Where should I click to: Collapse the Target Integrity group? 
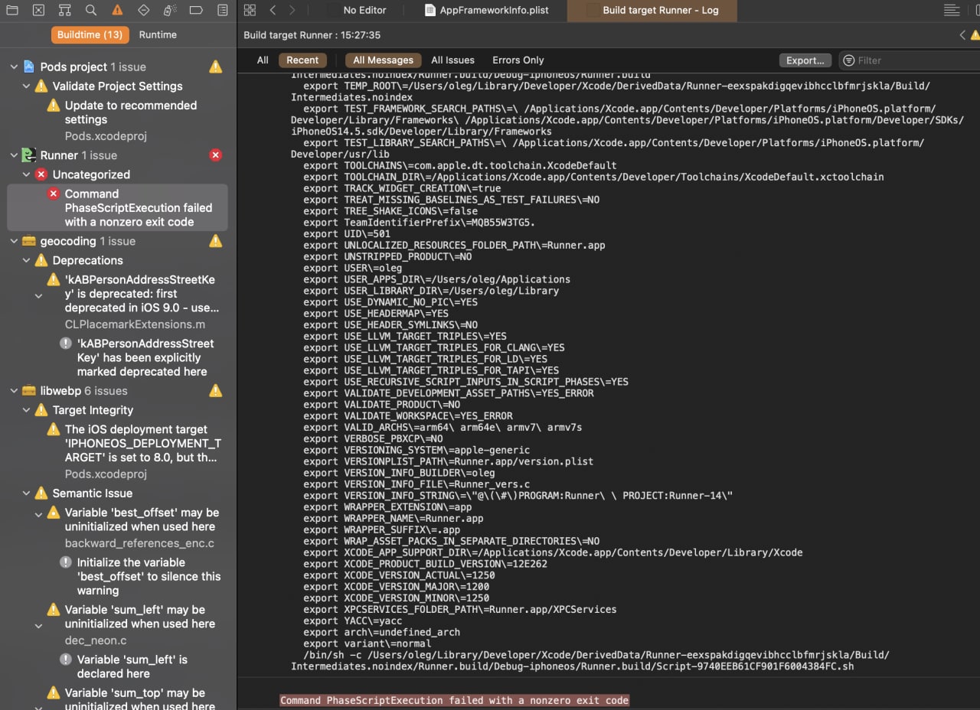pos(26,410)
